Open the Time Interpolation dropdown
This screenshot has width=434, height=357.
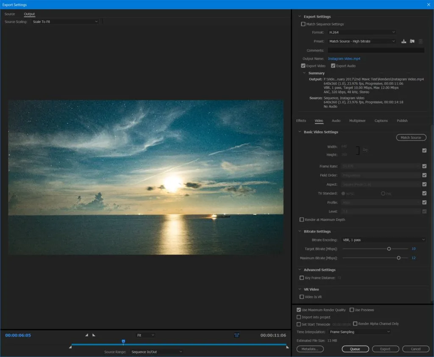pyautogui.click(x=359, y=332)
